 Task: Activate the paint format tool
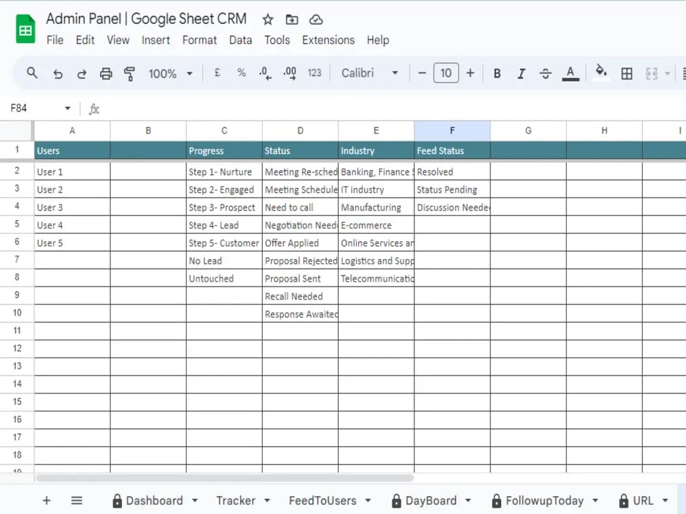(130, 73)
